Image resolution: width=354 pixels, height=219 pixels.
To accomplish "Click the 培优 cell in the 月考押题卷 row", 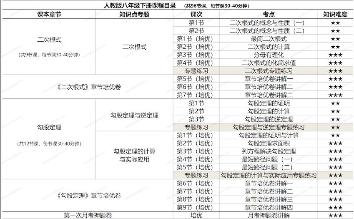I will [196, 215].
